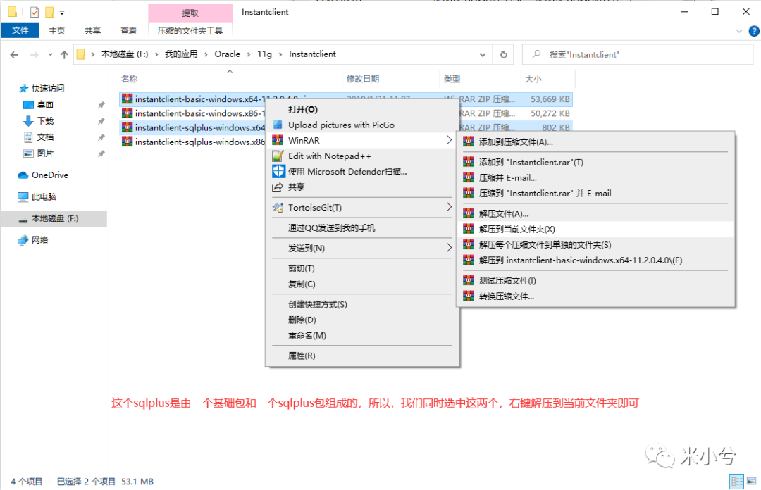The image size is (761, 490).
Task: Choose 压缩并 E-mail...
Action: (x=595, y=177)
